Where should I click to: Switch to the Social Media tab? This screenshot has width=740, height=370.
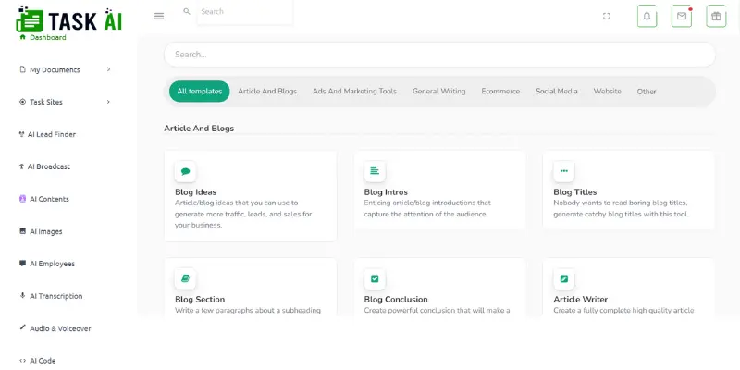(557, 91)
